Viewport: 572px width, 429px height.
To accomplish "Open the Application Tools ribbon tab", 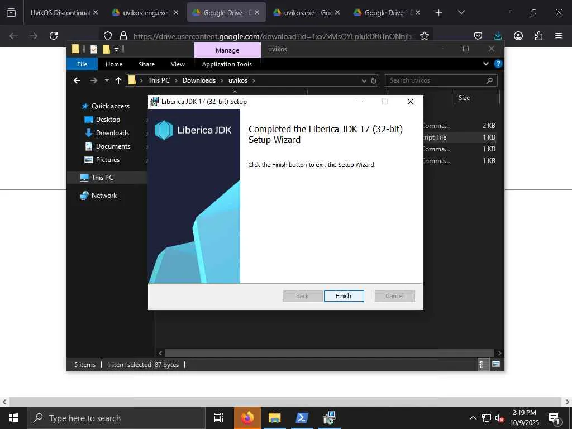I will (227, 64).
